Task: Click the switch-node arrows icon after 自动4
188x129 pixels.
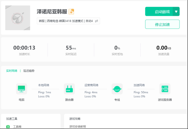Action: (x=96, y=21)
